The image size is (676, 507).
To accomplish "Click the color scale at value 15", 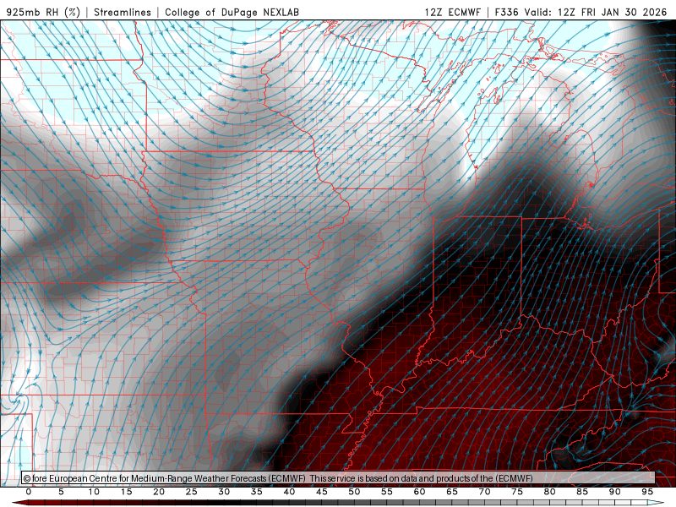I will pyautogui.click(x=126, y=492).
